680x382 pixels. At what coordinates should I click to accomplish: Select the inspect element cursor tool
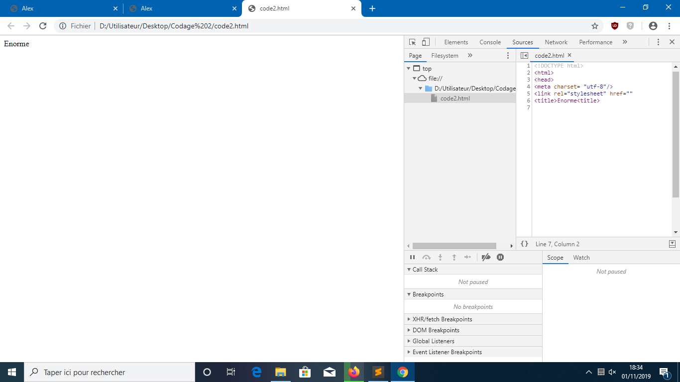click(x=412, y=42)
